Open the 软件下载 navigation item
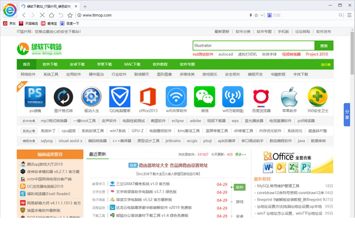This screenshot has width=355, height=226. tap(50, 64)
